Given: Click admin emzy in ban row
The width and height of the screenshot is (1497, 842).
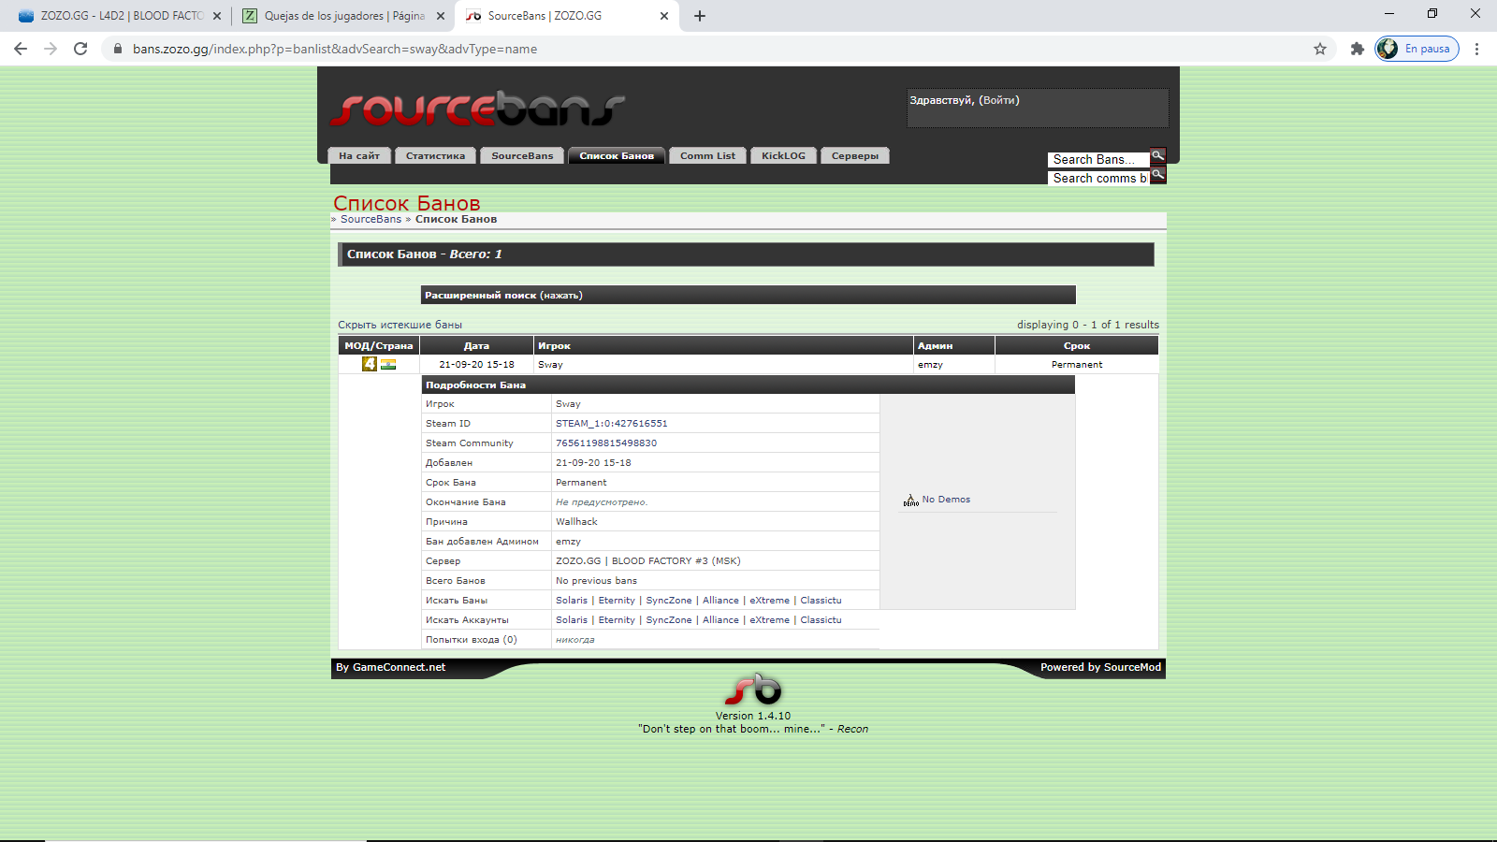Looking at the screenshot, I should 930,365.
